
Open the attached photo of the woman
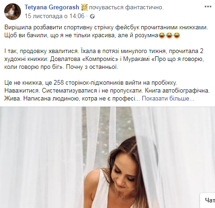pos(107,157)
